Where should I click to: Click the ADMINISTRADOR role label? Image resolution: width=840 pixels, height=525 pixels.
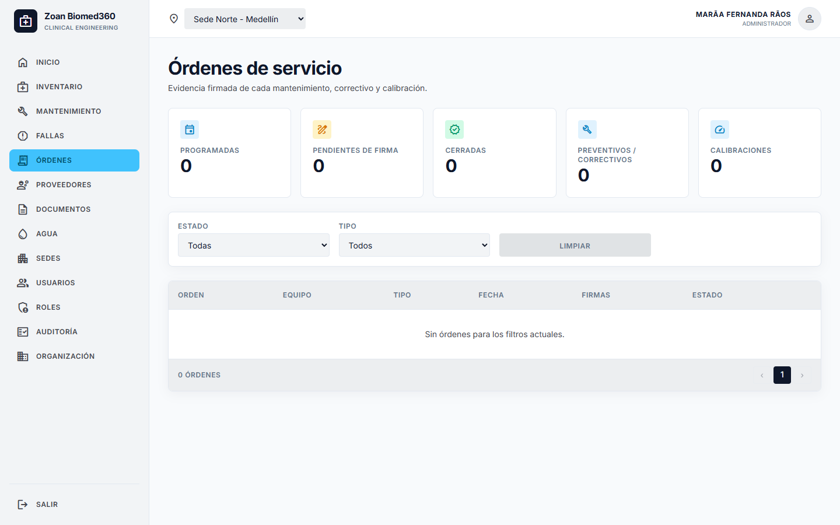tap(766, 24)
